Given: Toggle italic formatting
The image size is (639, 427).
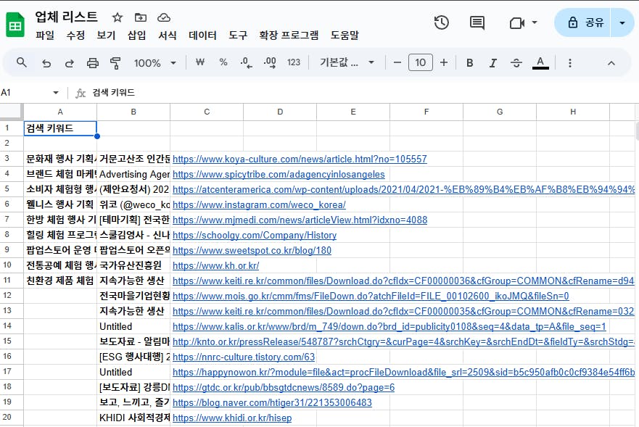Looking at the screenshot, I should coord(493,63).
